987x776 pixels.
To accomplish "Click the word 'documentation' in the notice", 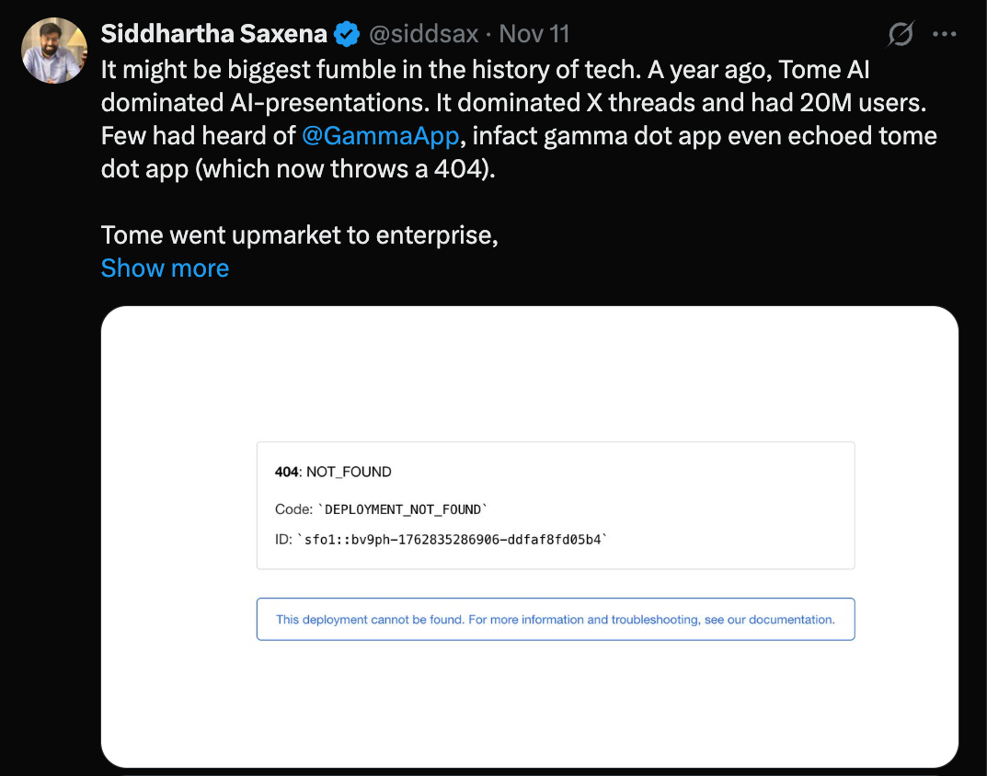I will tap(791, 620).
